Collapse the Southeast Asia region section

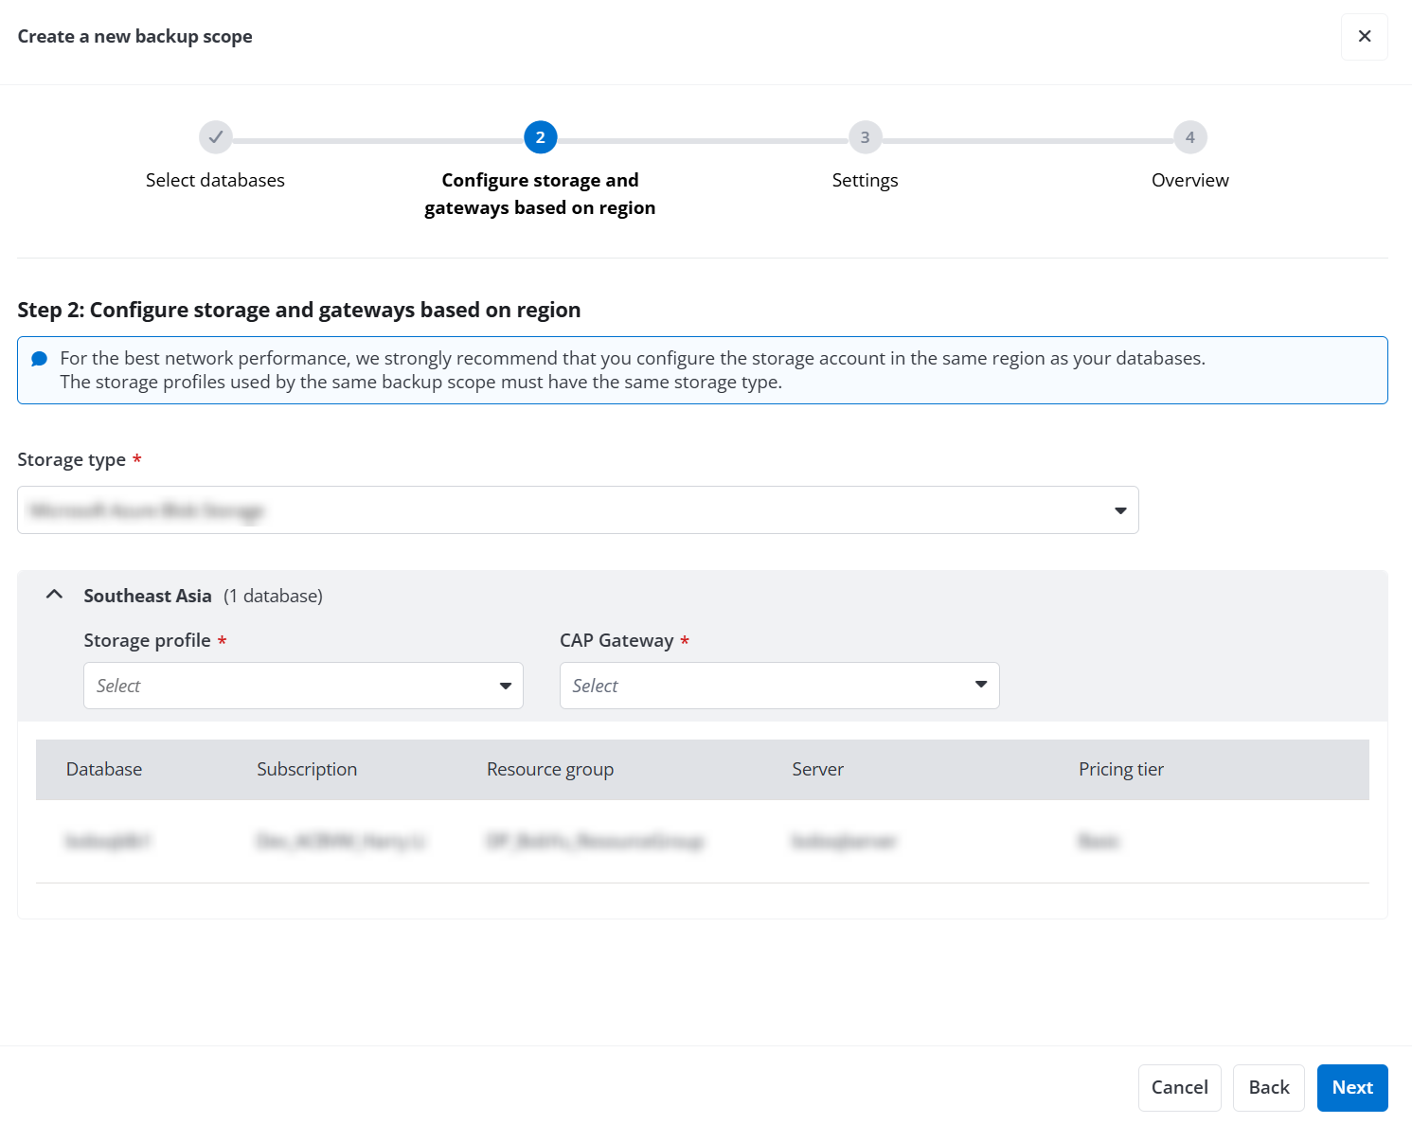click(54, 594)
